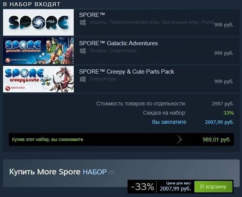Click Симуляторы tag under Creepy & Cute
242x197 pixels.
pyautogui.click(x=103, y=79)
